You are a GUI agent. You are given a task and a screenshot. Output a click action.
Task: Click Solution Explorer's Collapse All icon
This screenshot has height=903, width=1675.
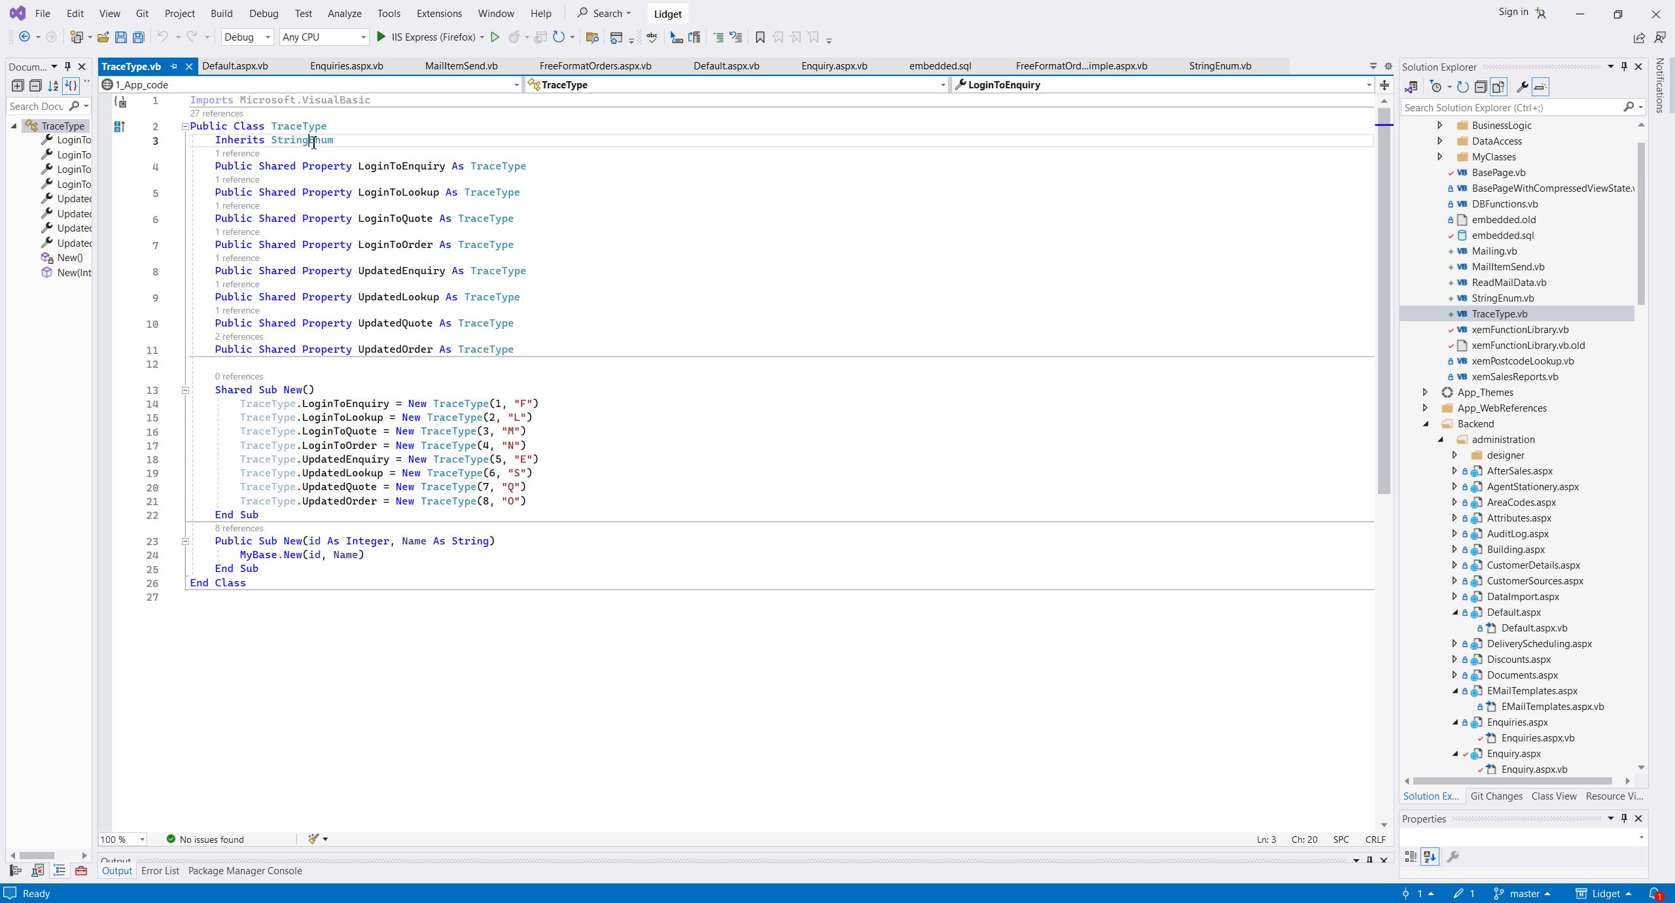(x=1481, y=87)
